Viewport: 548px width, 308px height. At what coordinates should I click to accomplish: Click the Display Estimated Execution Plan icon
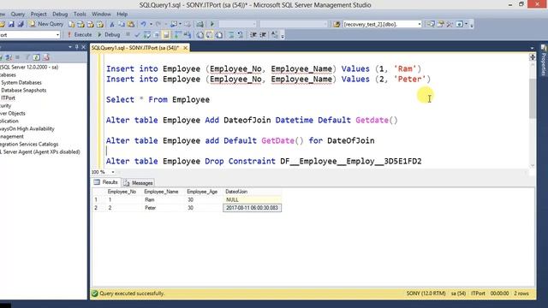point(147,34)
